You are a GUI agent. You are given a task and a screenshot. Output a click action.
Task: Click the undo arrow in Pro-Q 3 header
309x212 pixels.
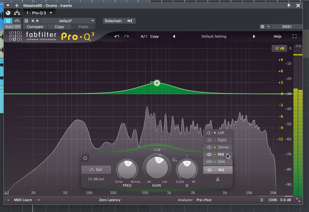[117, 36]
